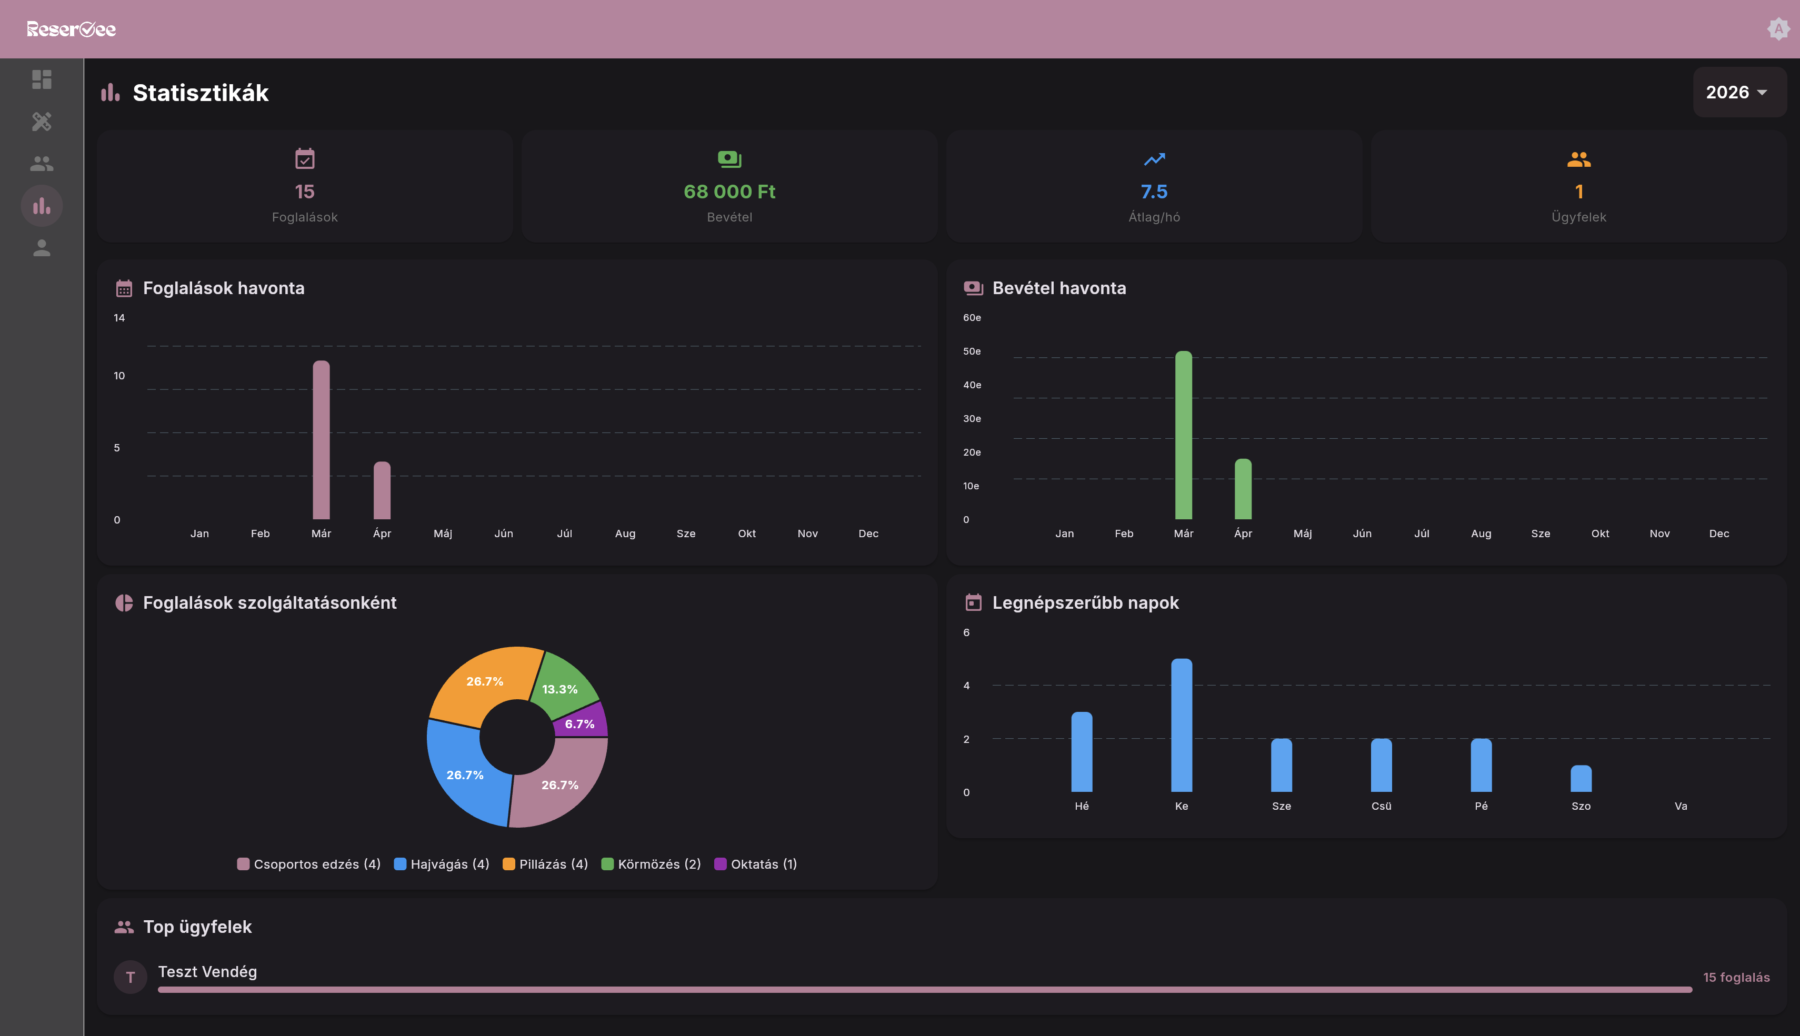Screen dimensions: 1800x1036
Task: Select the statistics bar chart sidebar icon
Action: click(x=41, y=206)
